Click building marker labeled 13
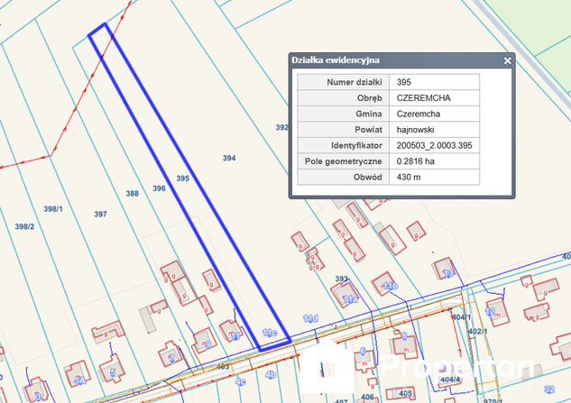The height and width of the screenshot is (403, 571). [x=448, y=273]
